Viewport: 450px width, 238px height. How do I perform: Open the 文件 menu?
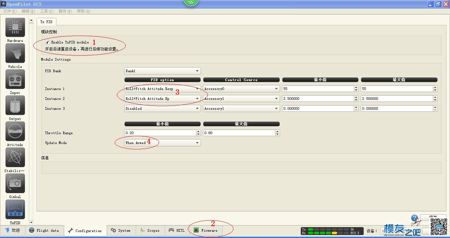click(10, 11)
